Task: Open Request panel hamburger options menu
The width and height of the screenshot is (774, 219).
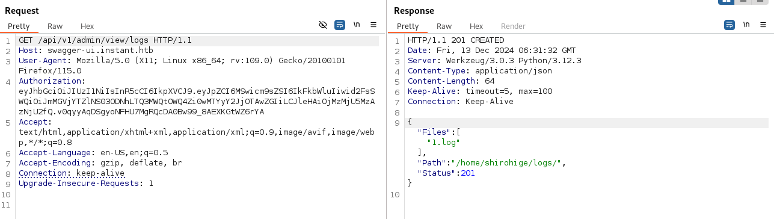Action: [x=373, y=25]
